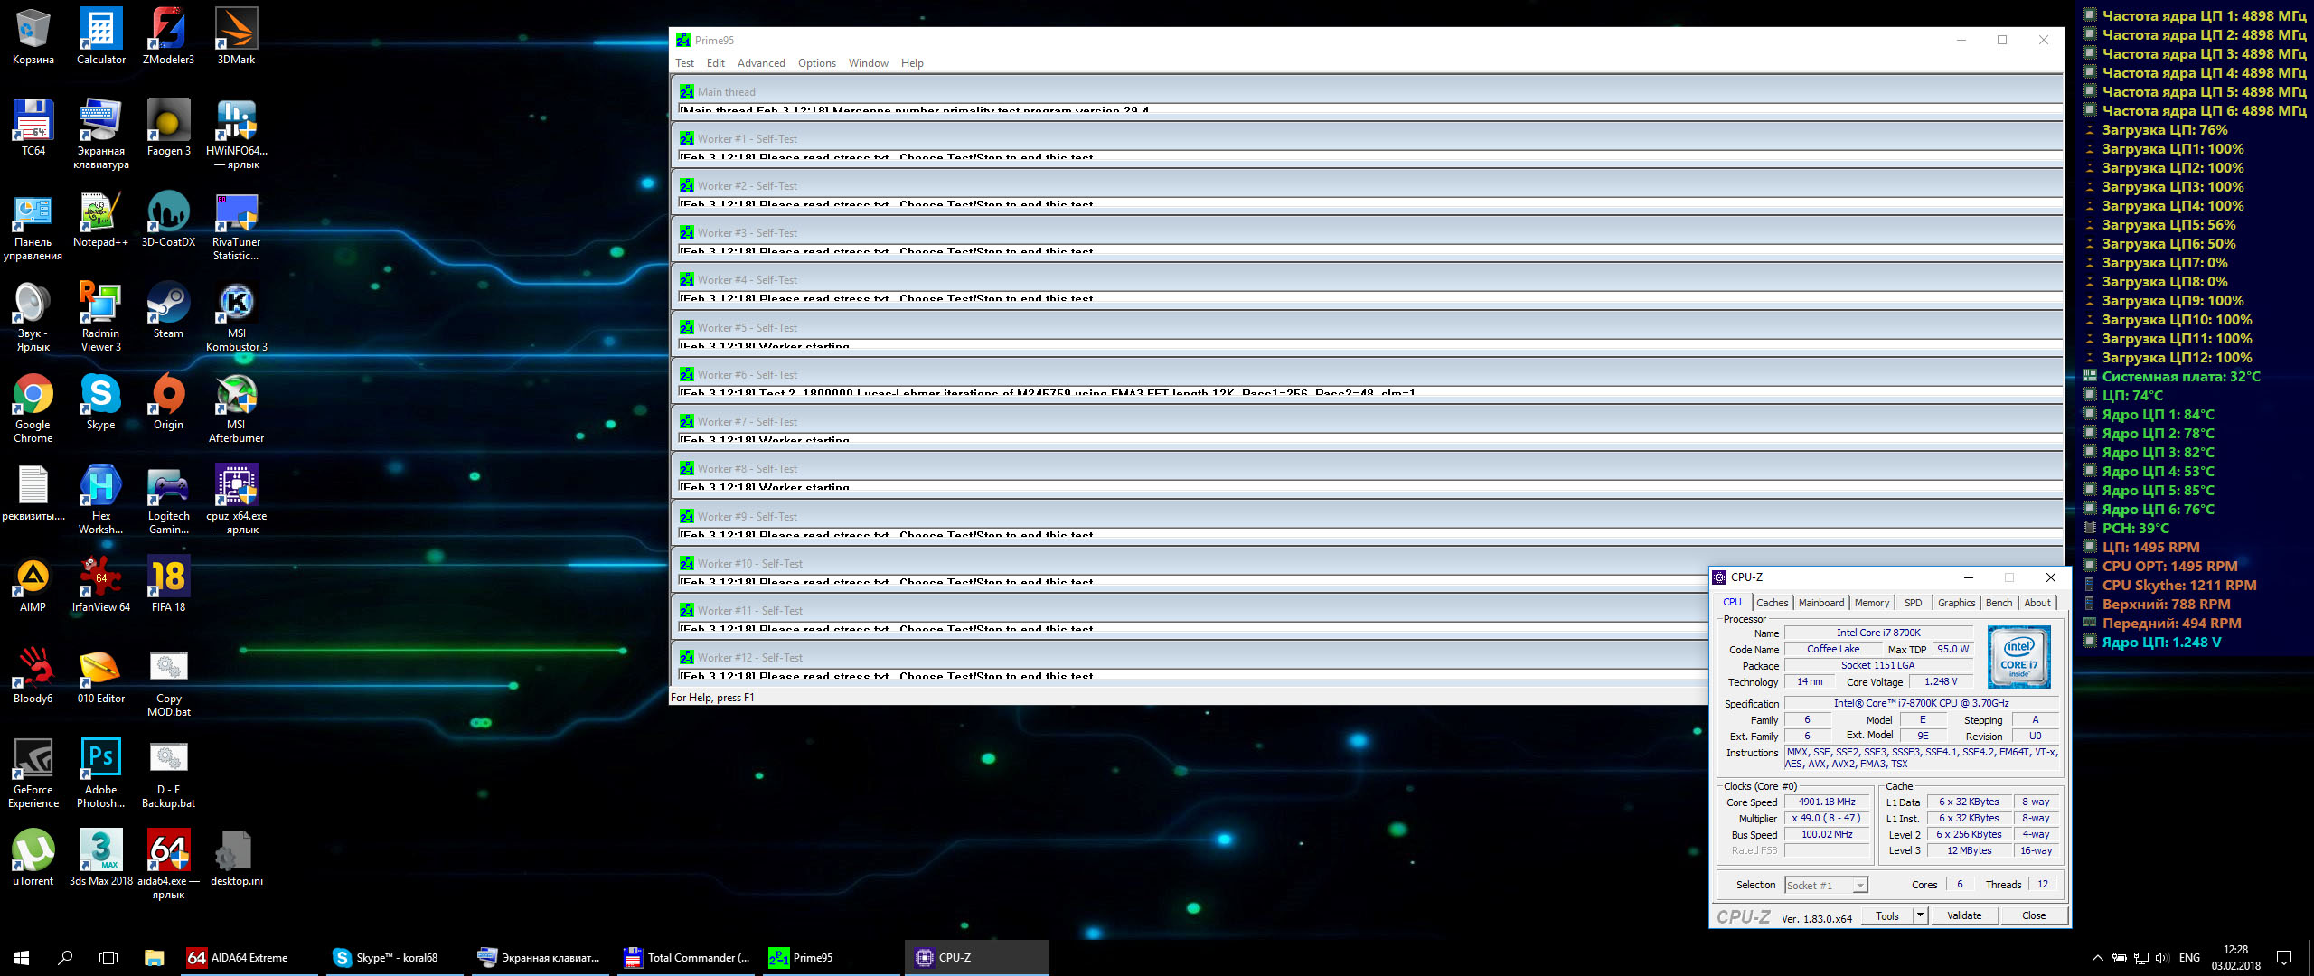Open the 3DMark desktop icon

(236, 31)
